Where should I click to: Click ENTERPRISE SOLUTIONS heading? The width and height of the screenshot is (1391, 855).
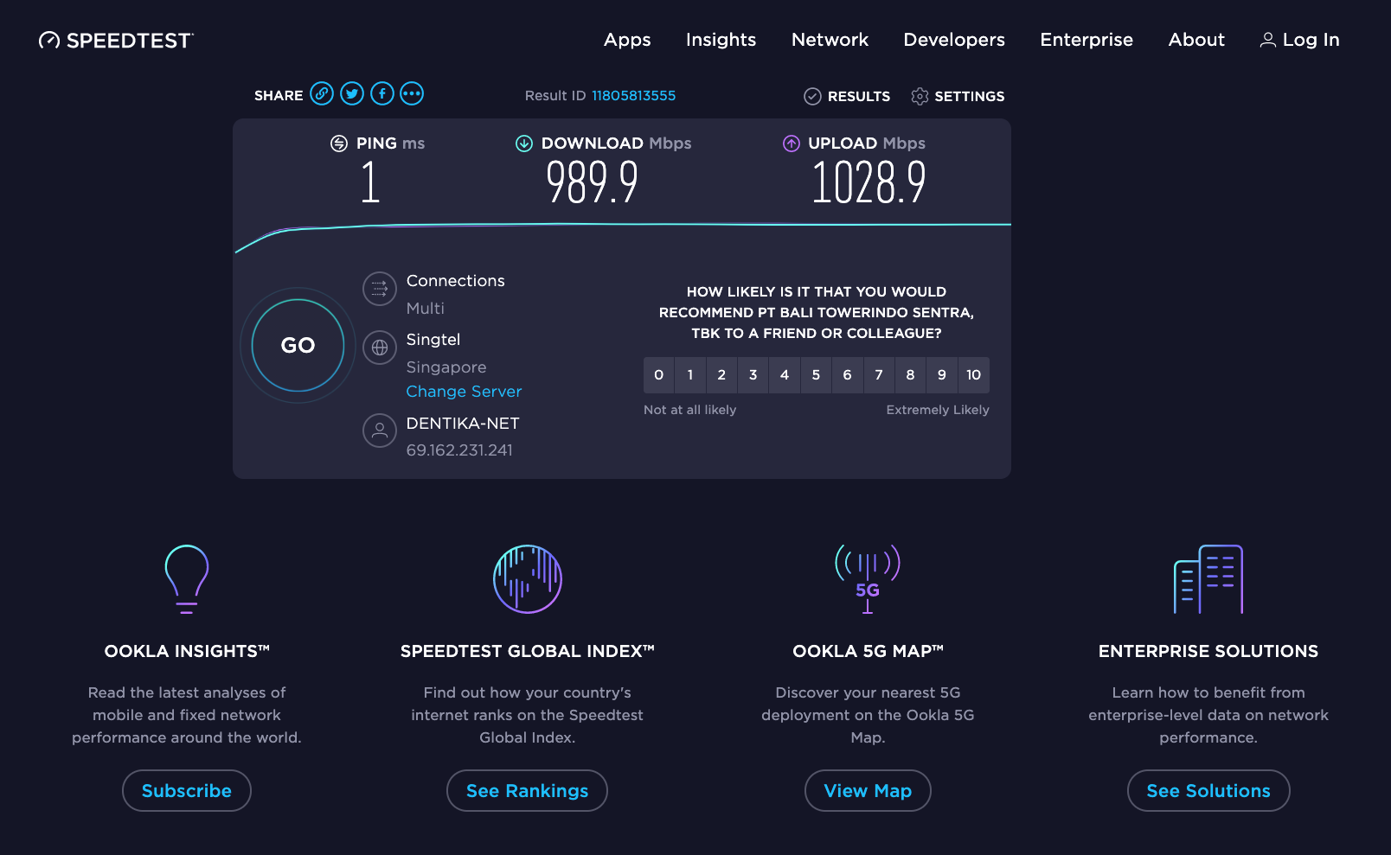point(1208,651)
